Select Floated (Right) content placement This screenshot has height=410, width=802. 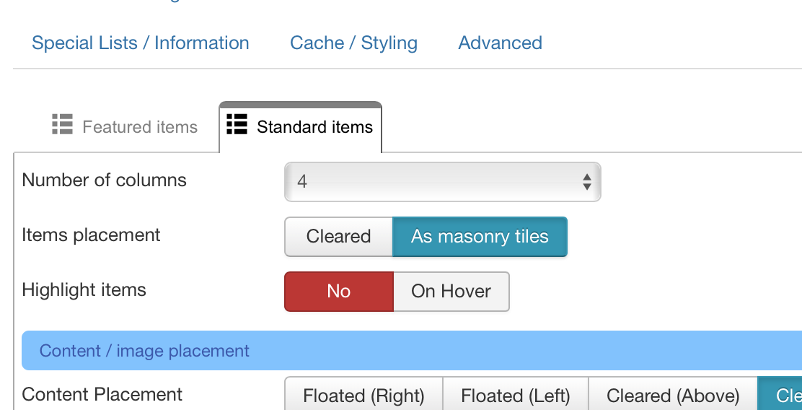coord(363,396)
